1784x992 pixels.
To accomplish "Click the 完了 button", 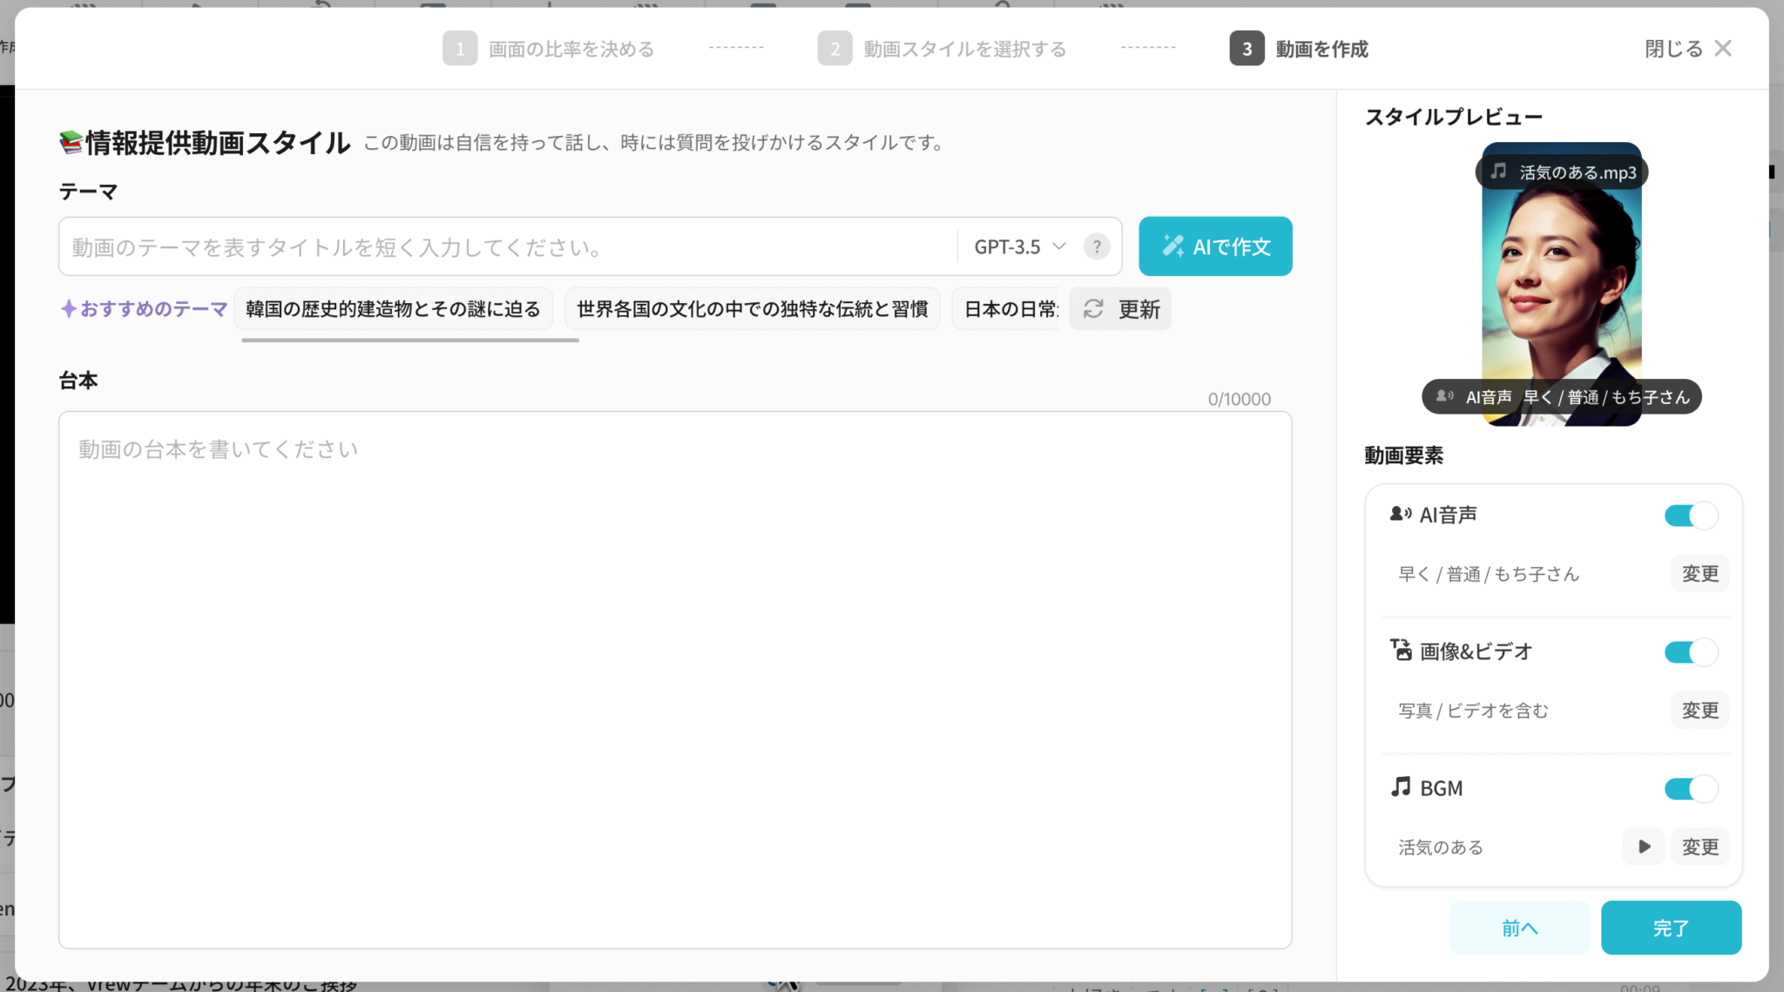I will (x=1671, y=928).
